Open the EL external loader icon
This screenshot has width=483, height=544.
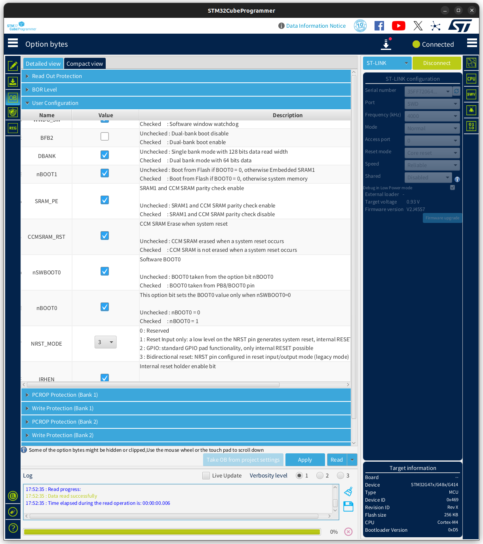(x=13, y=496)
